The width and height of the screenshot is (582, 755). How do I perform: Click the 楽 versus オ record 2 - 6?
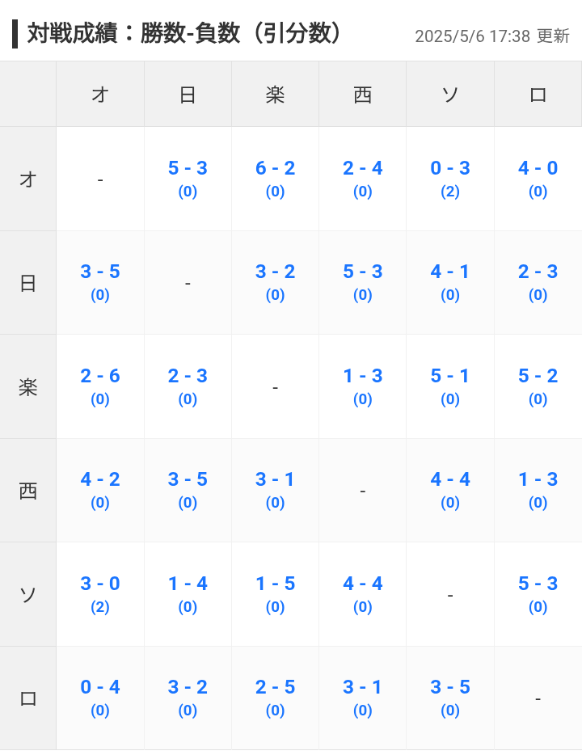coord(100,386)
